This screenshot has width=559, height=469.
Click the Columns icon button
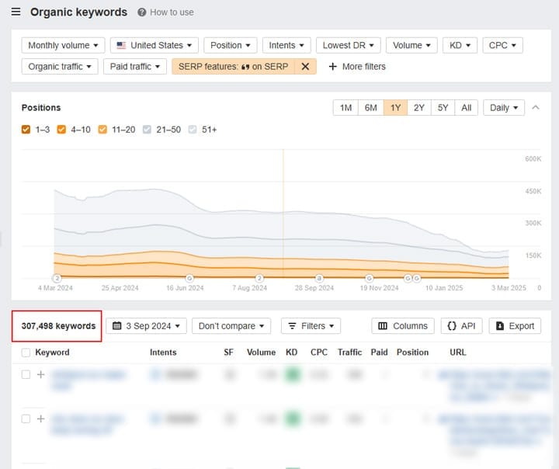pyautogui.click(x=403, y=325)
